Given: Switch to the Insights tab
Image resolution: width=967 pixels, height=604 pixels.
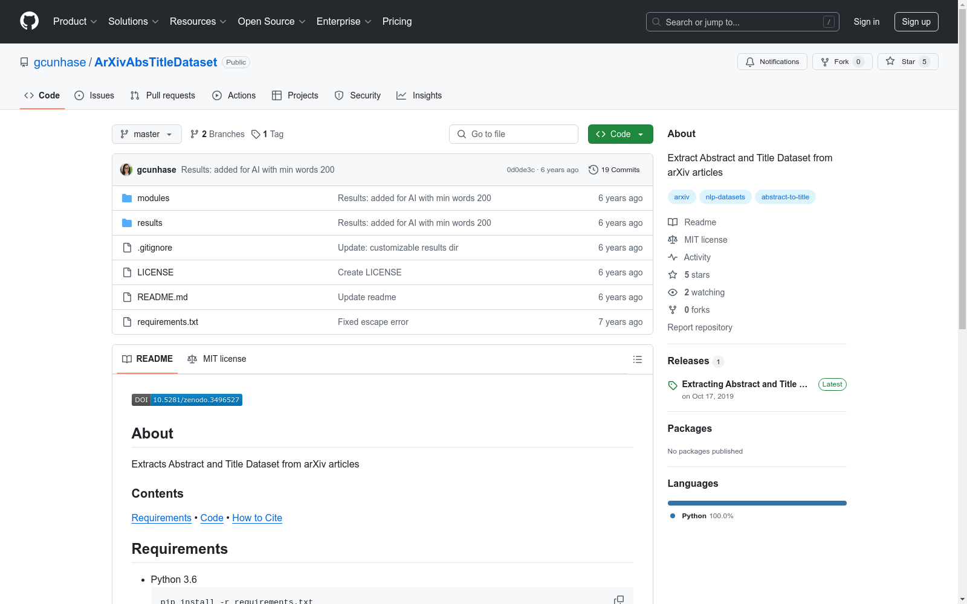Looking at the screenshot, I should pyautogui.click(x=419, y=95).
